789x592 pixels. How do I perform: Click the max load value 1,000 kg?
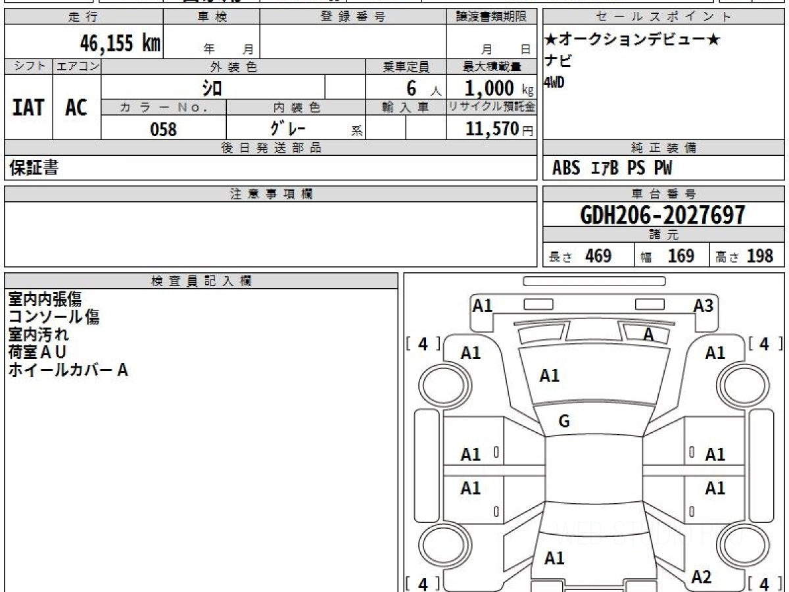[x=499, y=88]
